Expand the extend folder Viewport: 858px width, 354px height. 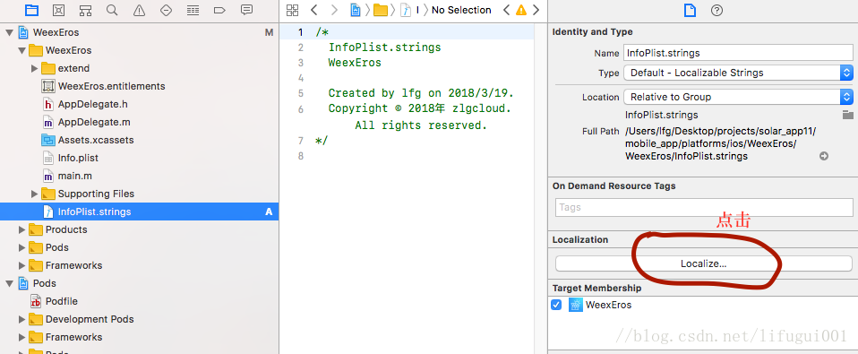[34, 68]
